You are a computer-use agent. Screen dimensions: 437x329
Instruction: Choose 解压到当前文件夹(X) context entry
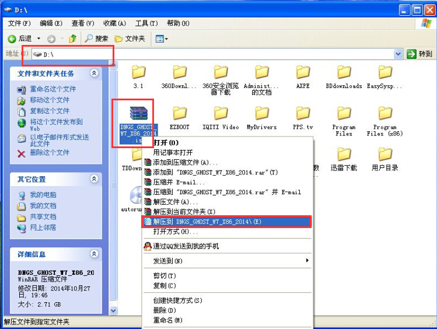pyautogui.click(x=227, y=212)
